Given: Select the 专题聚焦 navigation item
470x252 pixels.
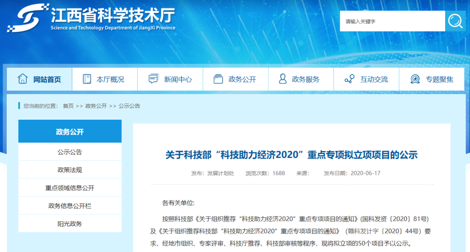Looking at the screenshot, I should pyautogui.click(x=439, y=79).
